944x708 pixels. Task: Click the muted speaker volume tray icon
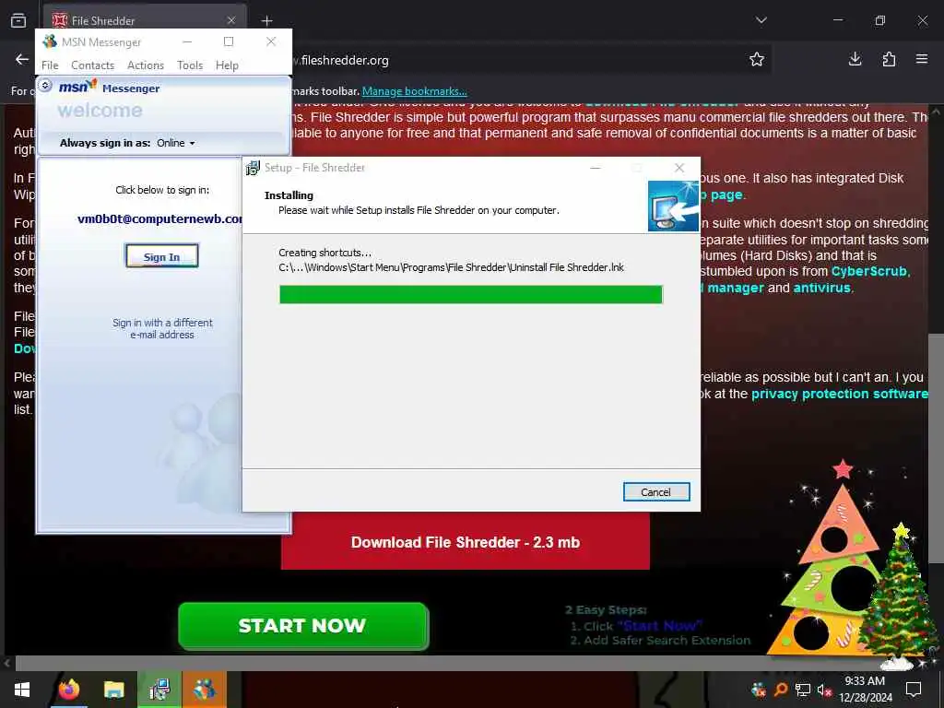824,690
